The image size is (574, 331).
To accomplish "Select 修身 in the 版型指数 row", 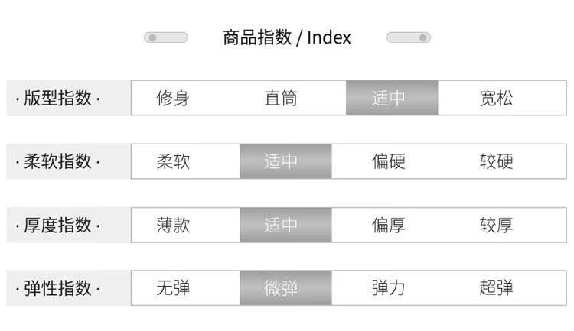I will [173, 99].
